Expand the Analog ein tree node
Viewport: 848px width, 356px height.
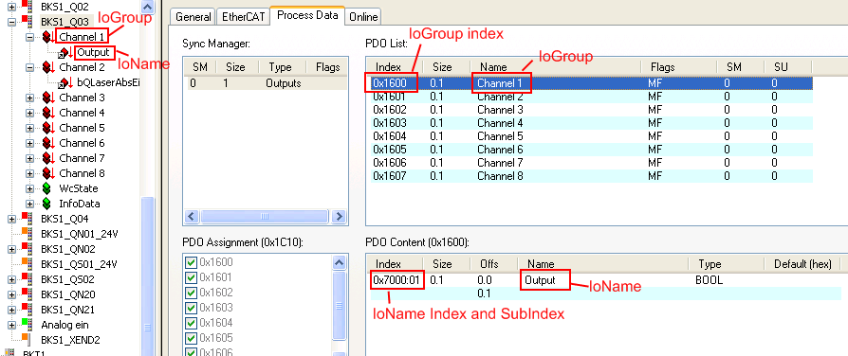(x=11, y=325)
